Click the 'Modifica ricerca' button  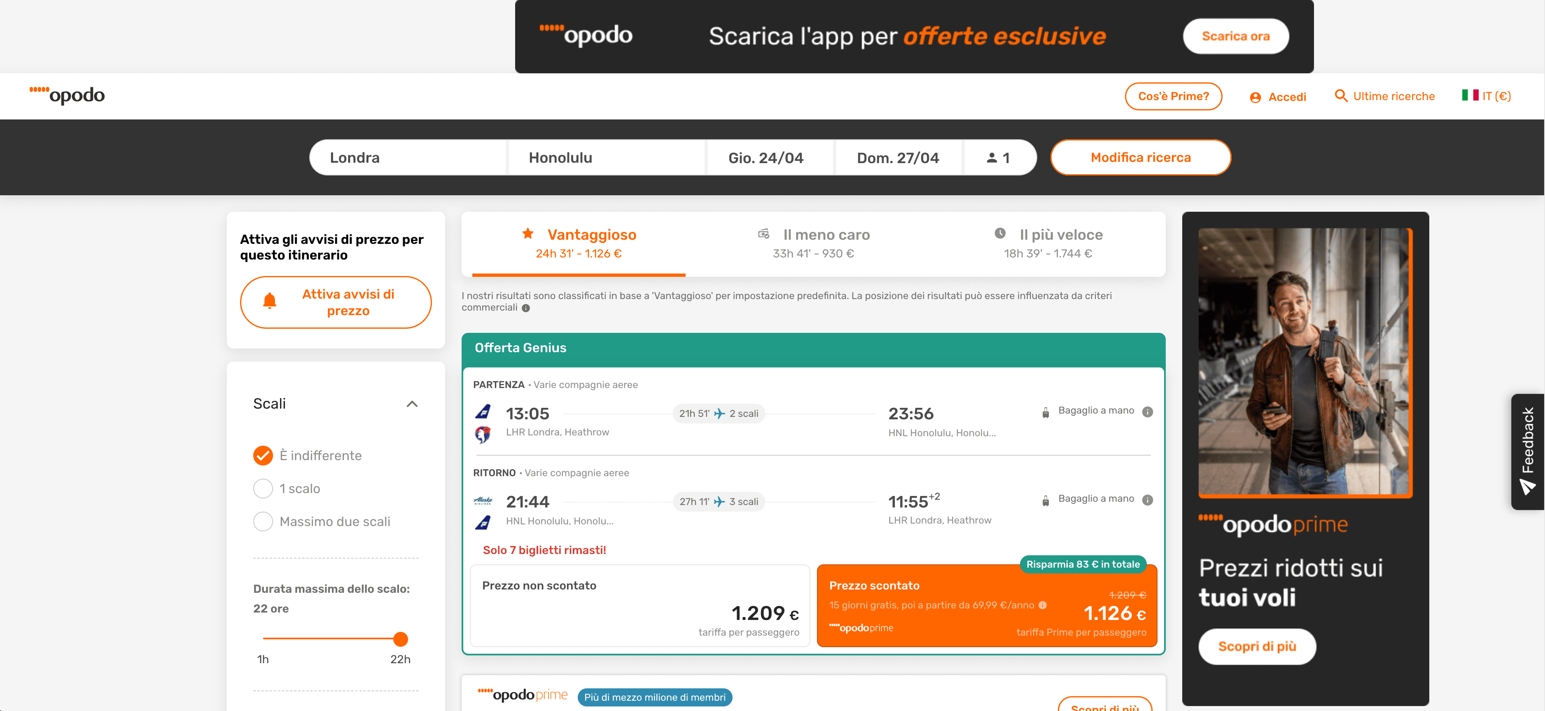[1140, 158]
